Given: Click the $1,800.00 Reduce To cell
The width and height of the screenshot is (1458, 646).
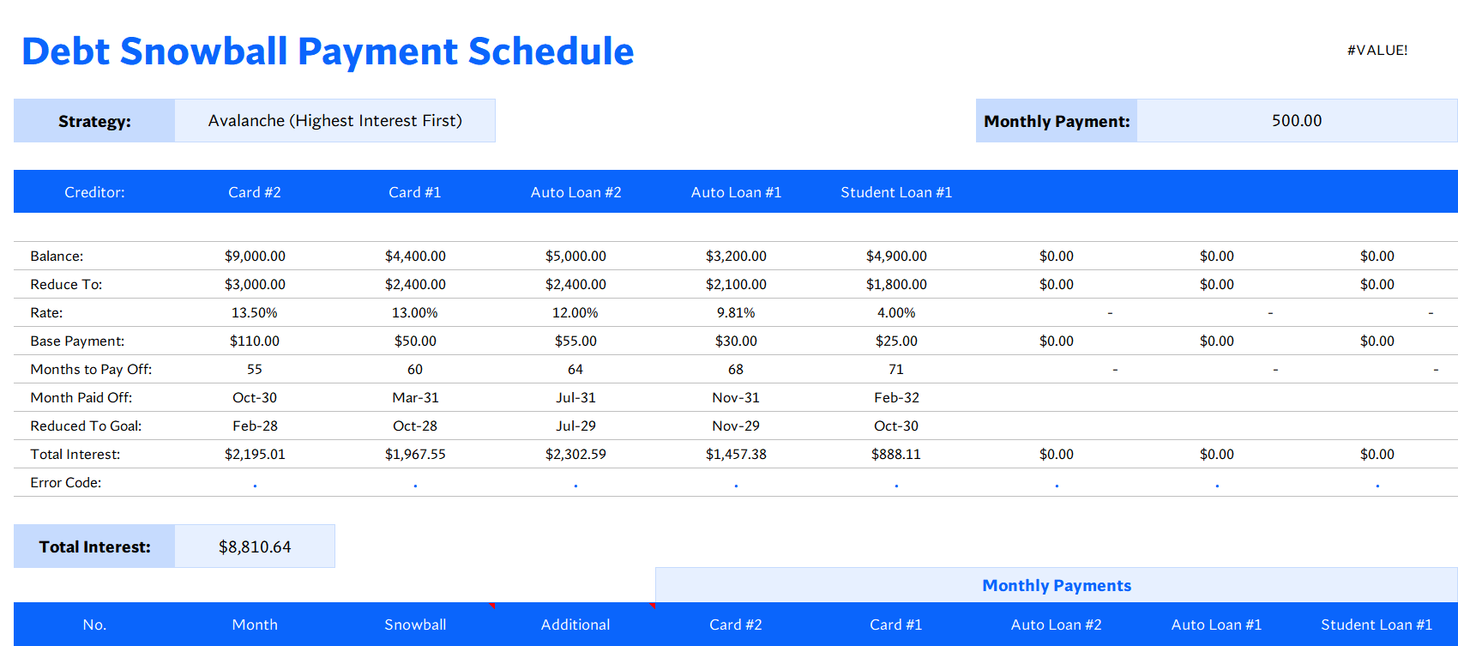Looking at the screenshot, I should point(896,284).
